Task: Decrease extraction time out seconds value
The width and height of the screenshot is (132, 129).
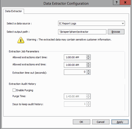Action: point(89,73)
